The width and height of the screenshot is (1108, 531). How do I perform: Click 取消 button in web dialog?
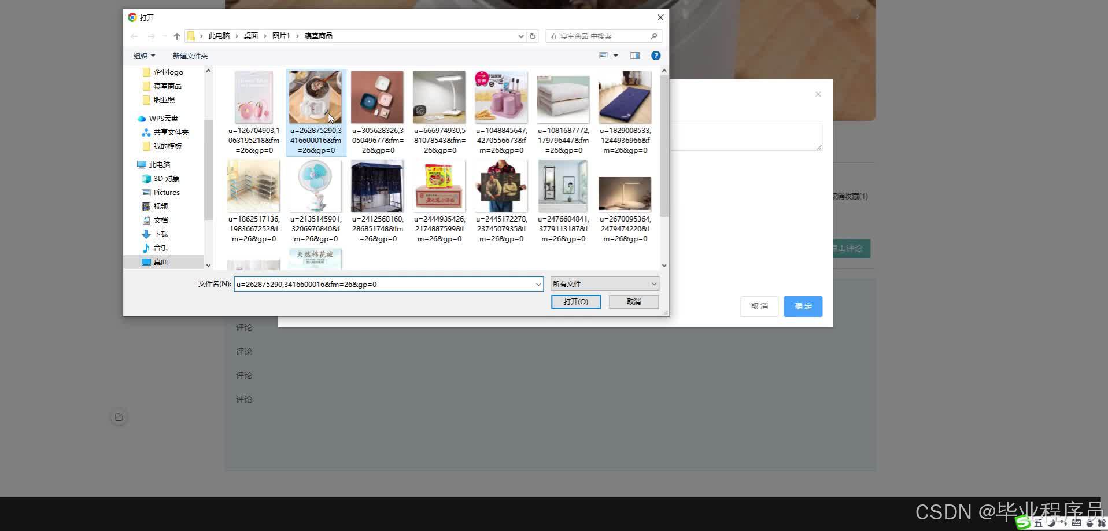click(759, 306)
